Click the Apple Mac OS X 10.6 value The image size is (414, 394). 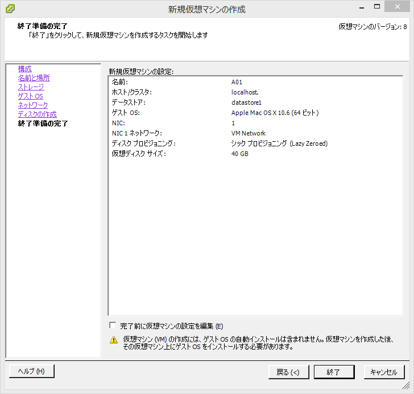point(275,113)
